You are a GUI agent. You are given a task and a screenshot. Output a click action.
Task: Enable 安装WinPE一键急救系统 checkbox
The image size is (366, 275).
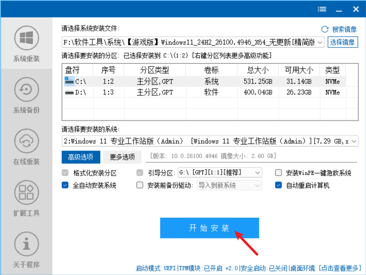pyautogui.click(x=278, y=173)
